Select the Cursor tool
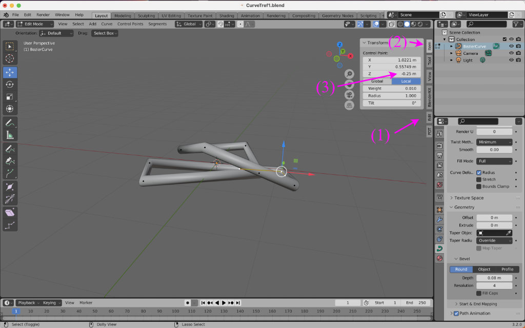This screenshot has width=525, height=328. [10, 58]
